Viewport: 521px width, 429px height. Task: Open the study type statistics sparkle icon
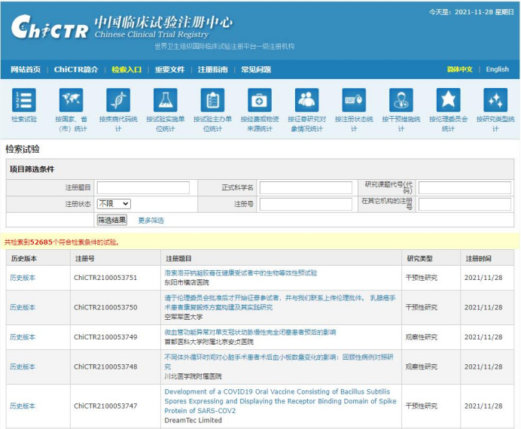[495, 100]
